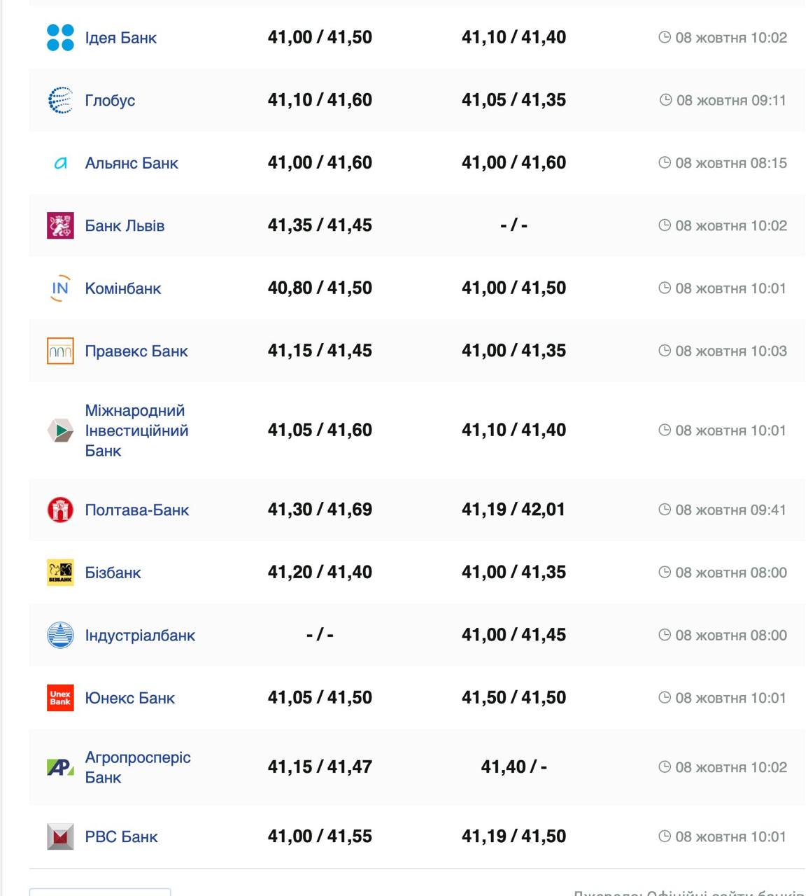The height and width of the screenshot is (896, 808).
Task: Click the РВС Банк logo icon
Action: click(x=60, y=836)
